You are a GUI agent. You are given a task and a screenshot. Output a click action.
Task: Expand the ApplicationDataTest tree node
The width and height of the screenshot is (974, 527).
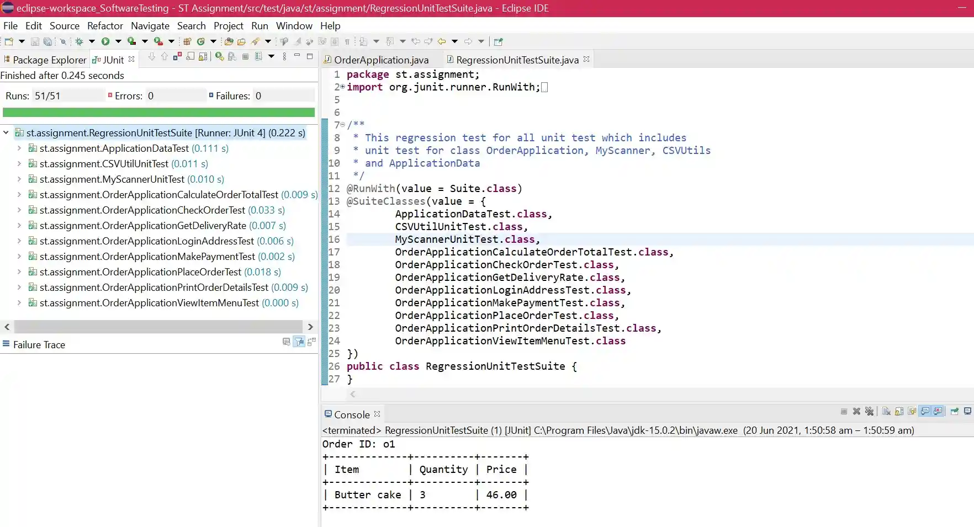click(x=19, y=148)
